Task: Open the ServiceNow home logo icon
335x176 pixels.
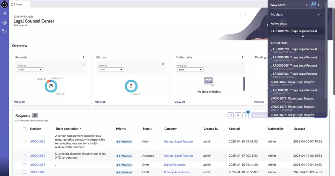Action: coord(4,4)
